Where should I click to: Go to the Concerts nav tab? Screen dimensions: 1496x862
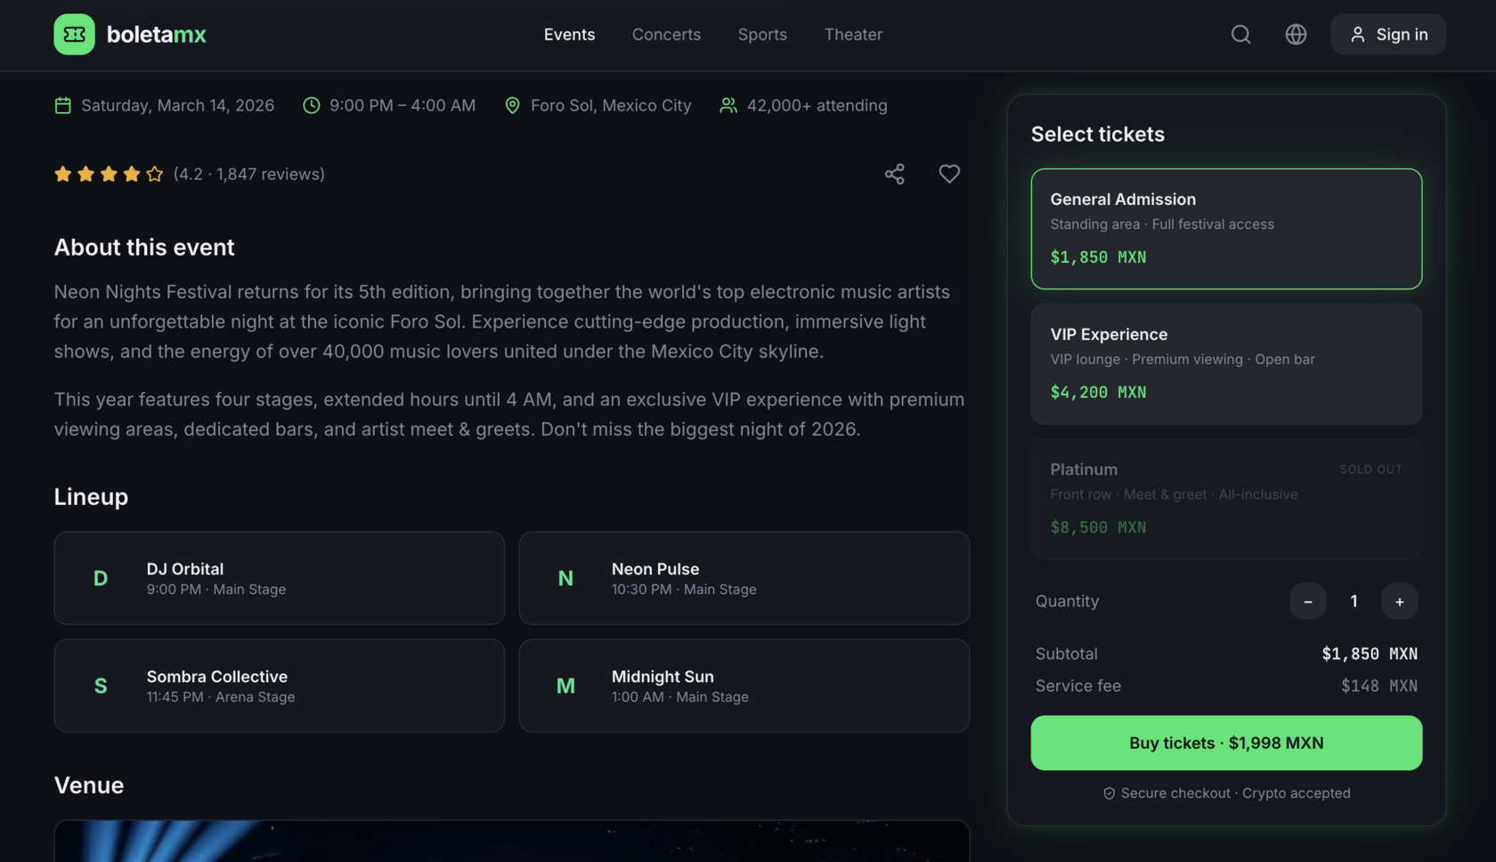666,34
